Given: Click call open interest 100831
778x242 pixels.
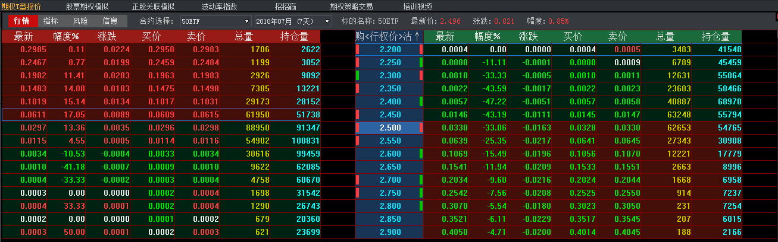Looking at the screenshot, I should [305, 141].
